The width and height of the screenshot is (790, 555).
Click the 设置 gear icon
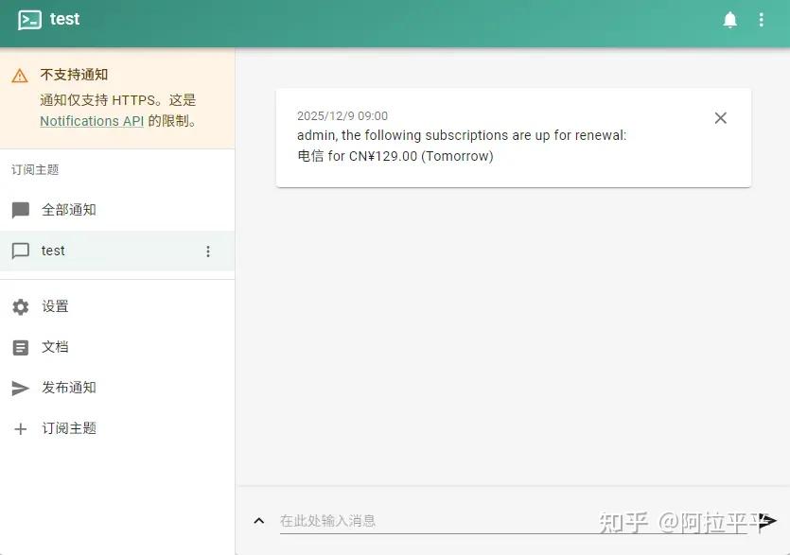pyautogui.click(x=21, y=306)
